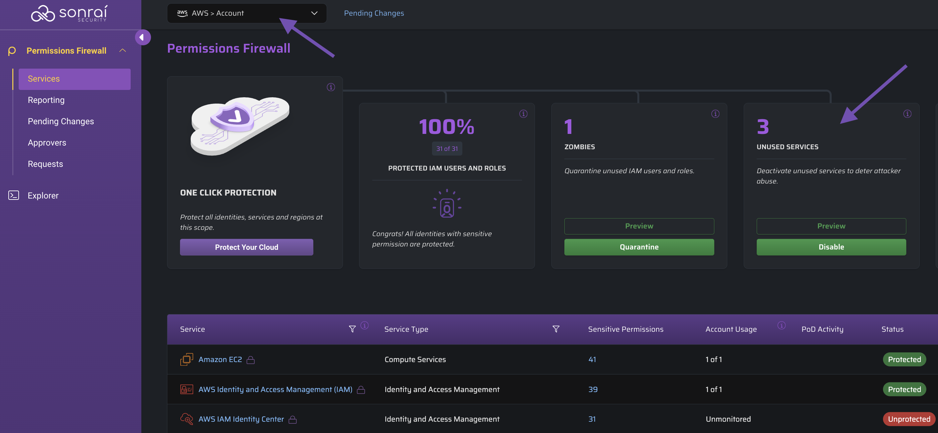Click the Status column header
The image size is (938, 433).
point(892,329)
